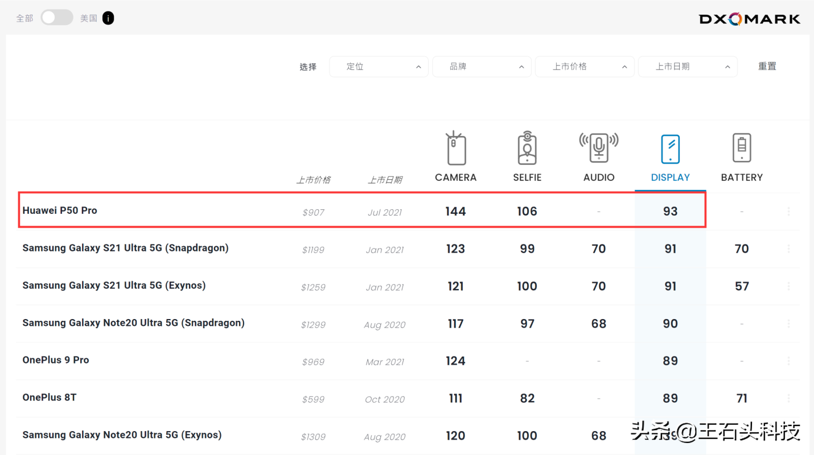
Task: Sort by the CAMERA column label
Action: tap(455, 177)
